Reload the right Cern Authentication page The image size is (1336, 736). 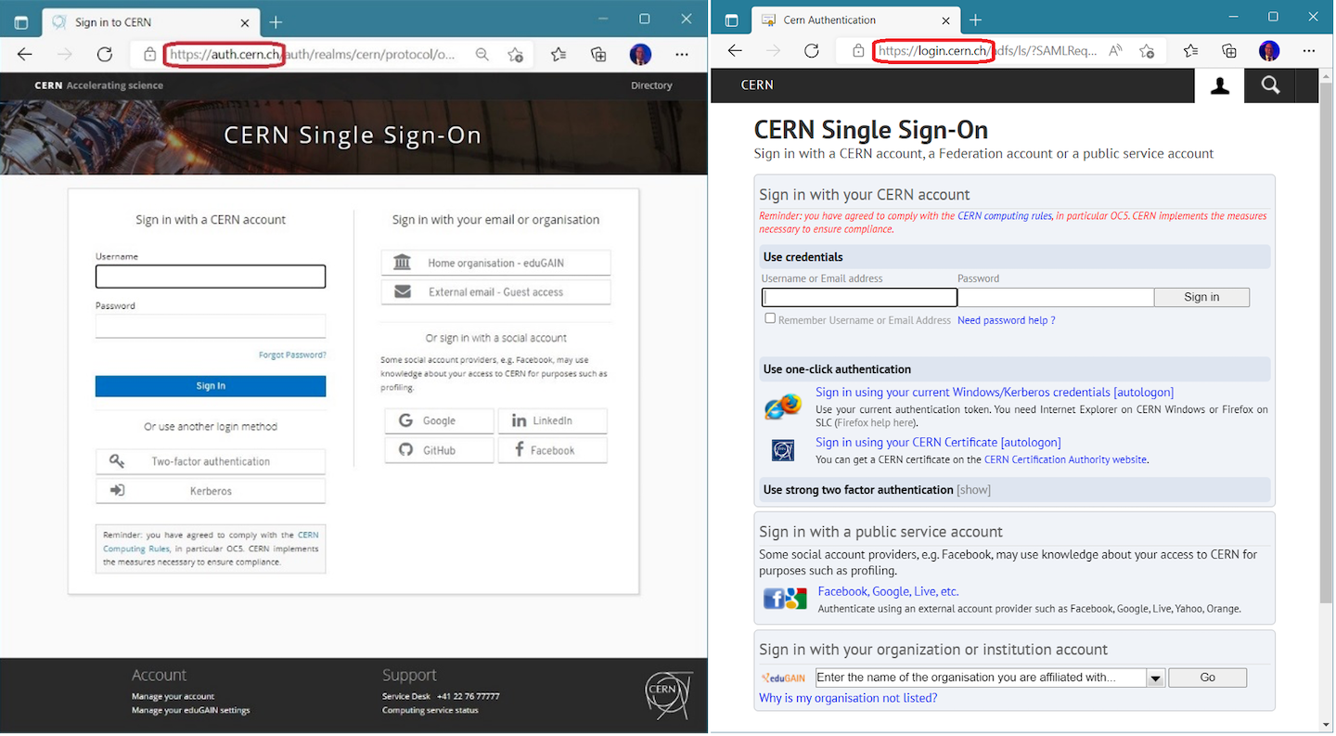[812, 51]
